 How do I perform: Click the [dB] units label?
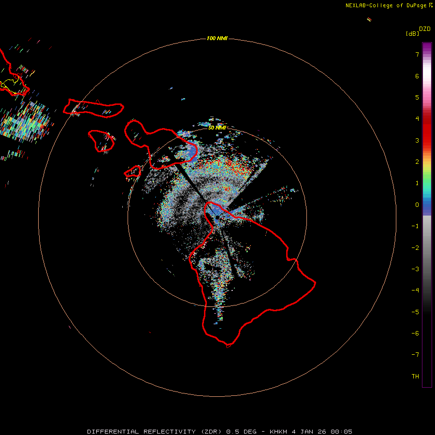(412, 33)
